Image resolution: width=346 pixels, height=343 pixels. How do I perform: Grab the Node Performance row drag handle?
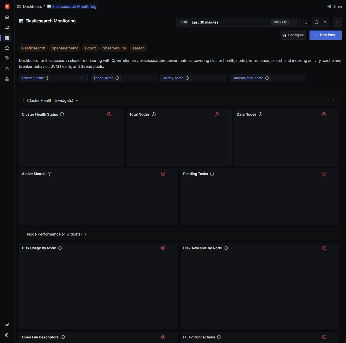pyautogui.click(x=24, y=234)
